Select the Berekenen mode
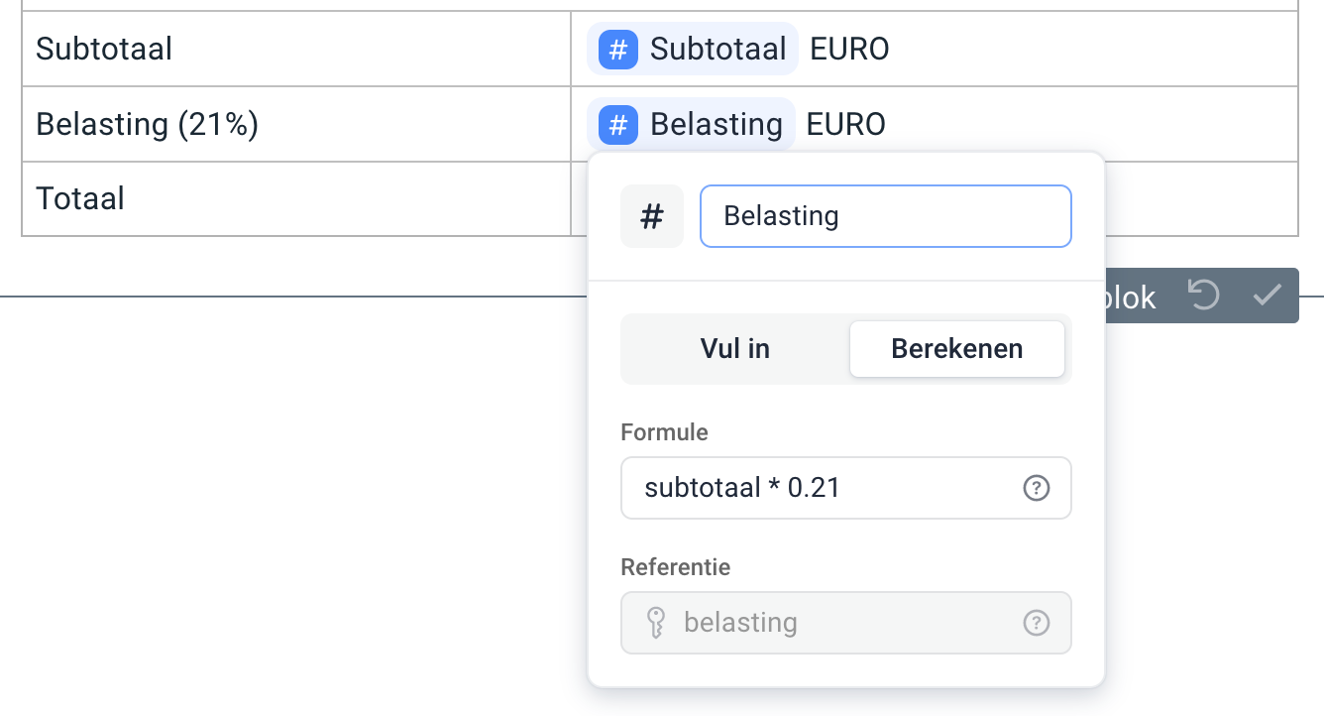The image size is (1324, 716). click(x=956, y=349)
